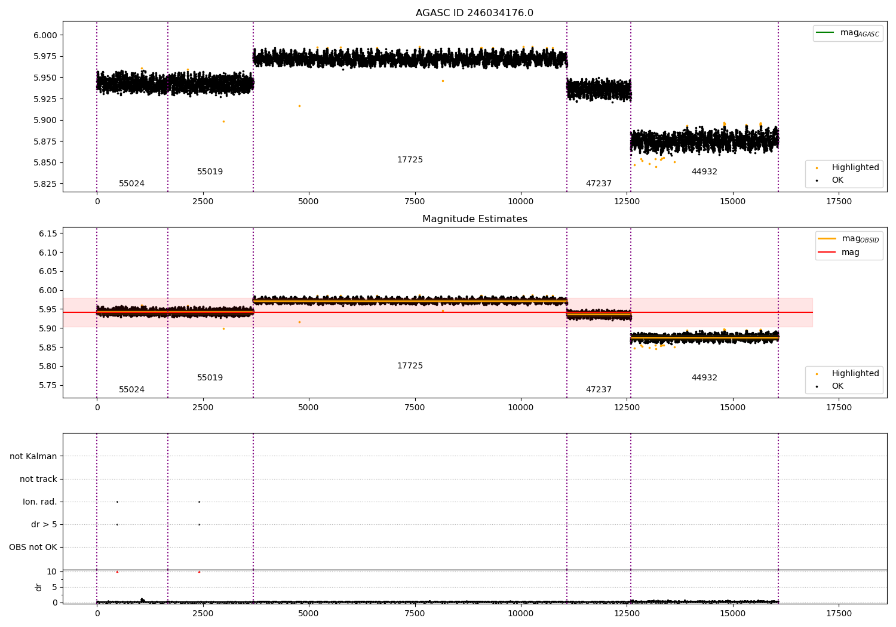This screenshot has width=896, height=627.
Task: Click the rotated dr y-axis label
Action: 39,587
